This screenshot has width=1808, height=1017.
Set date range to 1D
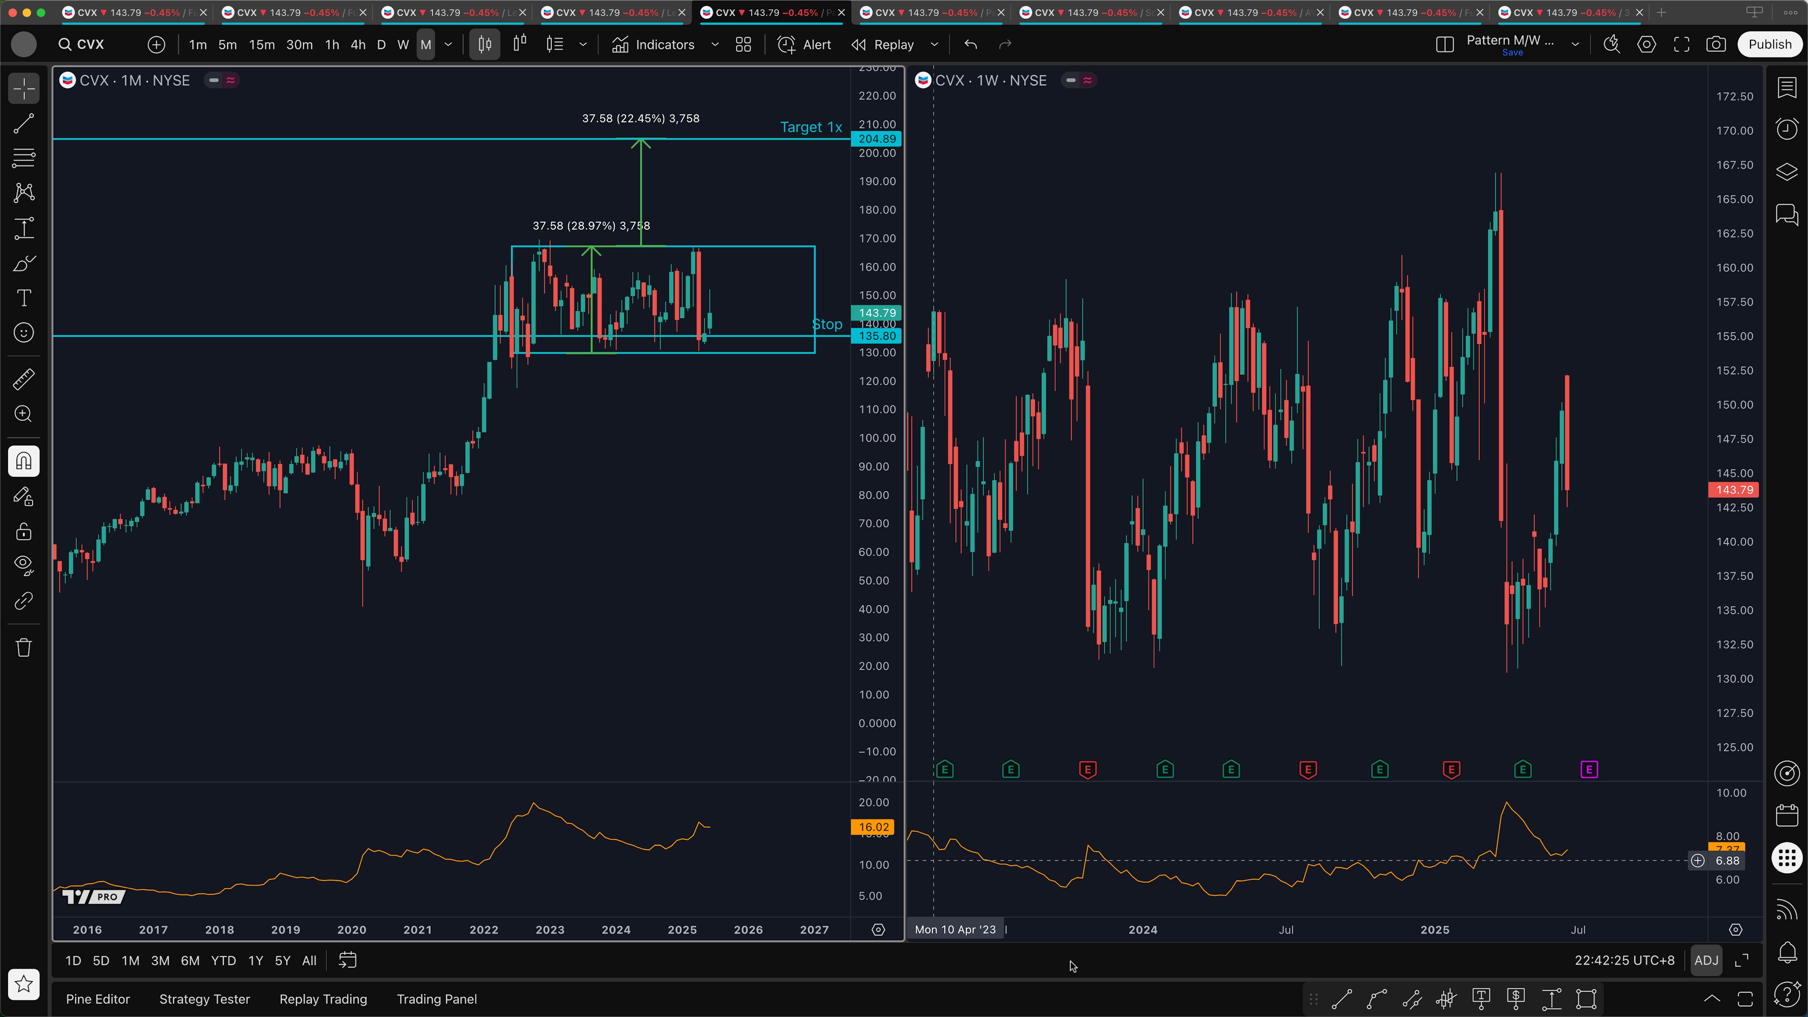tap(73, 961)
